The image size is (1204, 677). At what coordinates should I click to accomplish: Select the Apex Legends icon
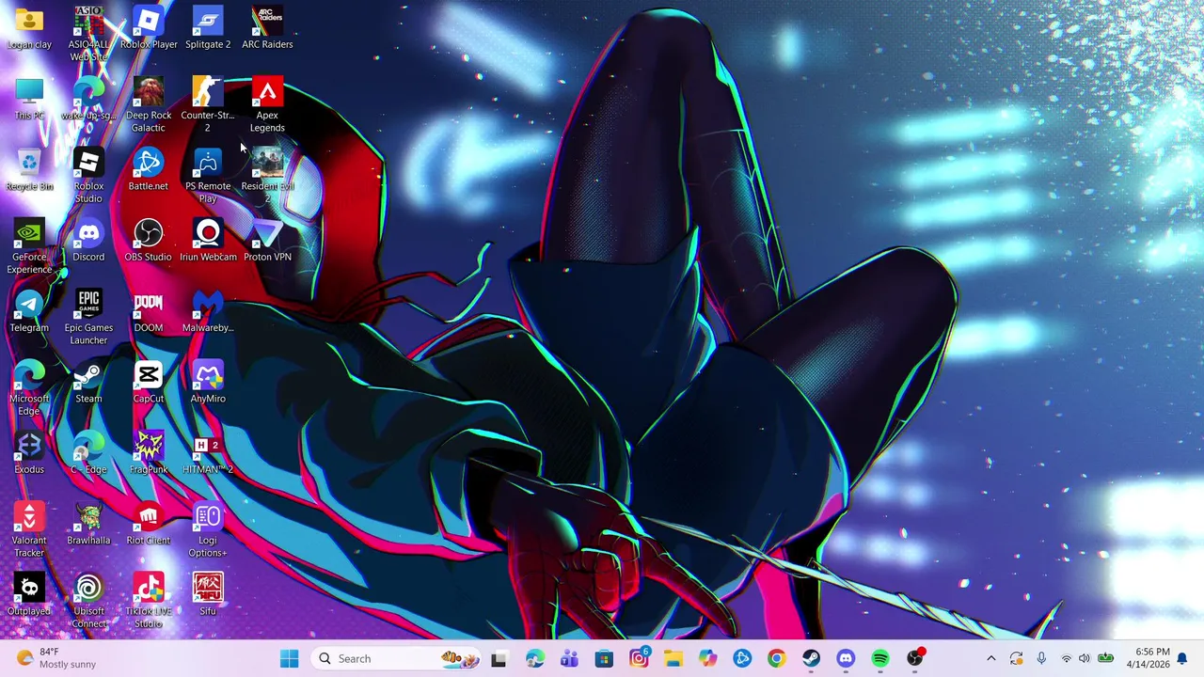[x=267, y=105]
